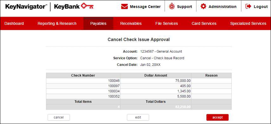Click the red accept button

coord(217,117)
